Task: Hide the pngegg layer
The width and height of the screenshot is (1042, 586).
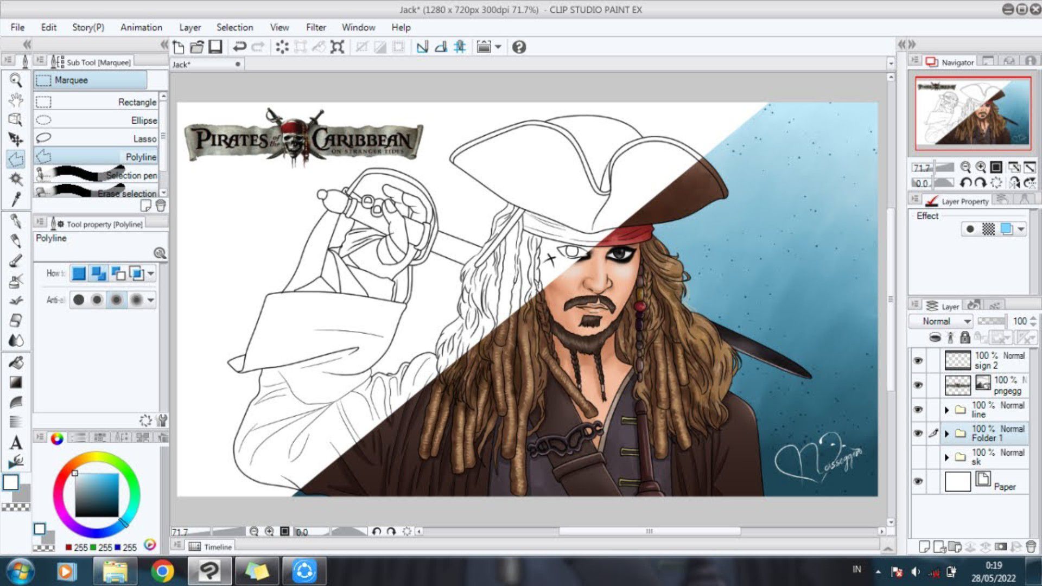Action: click(918, 385)
